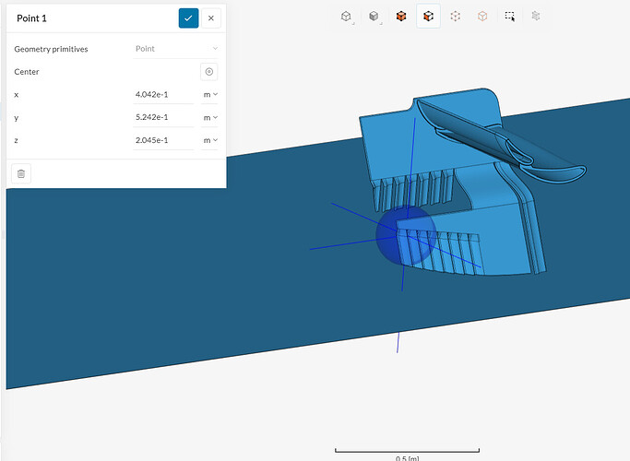Open the wireframe cube view orientation menu

click(346, 17)
